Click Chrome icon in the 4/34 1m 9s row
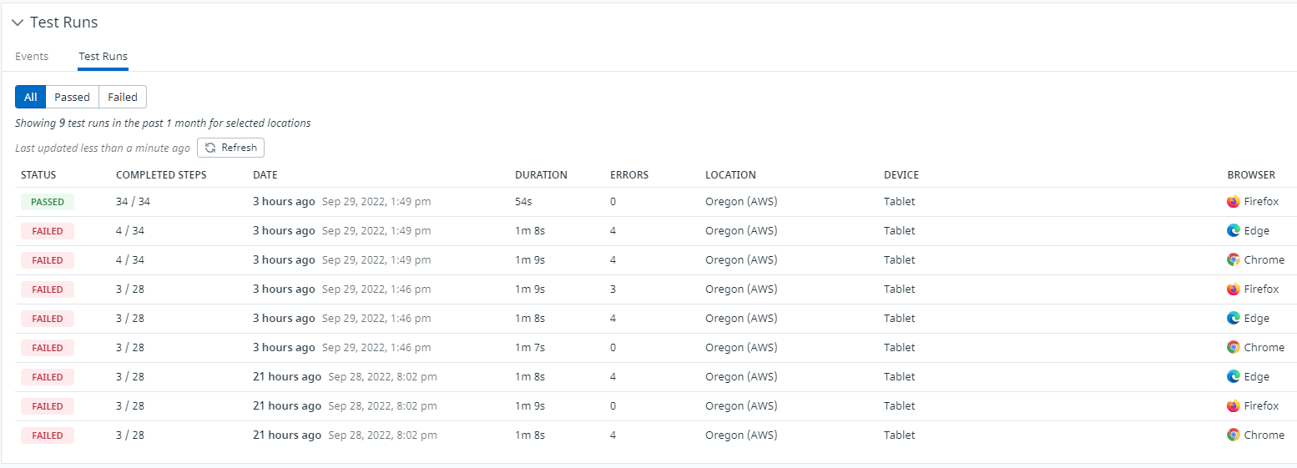This screenshot has height=468, width=1297. point(1234,260)
